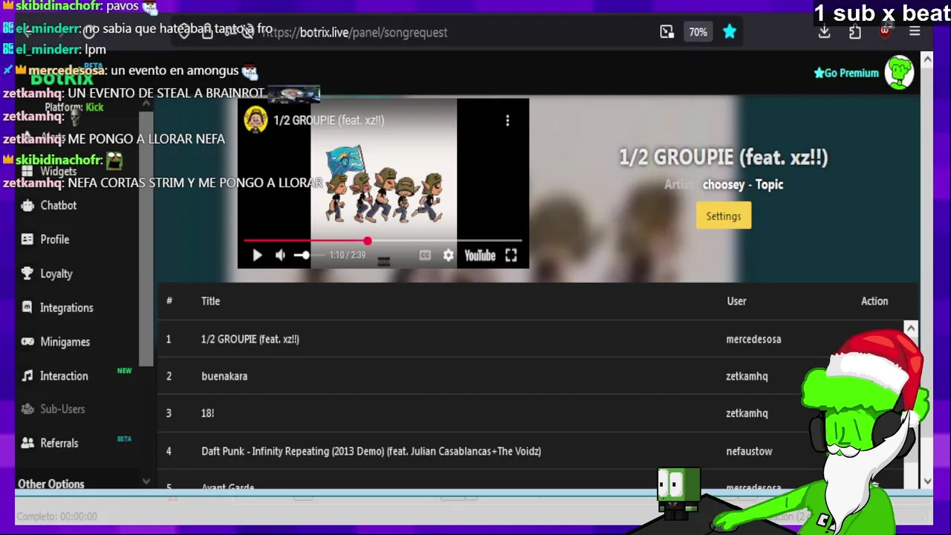Click the sidebar scroll down arrow
This screenshot has height=535, width=951.
click(146, 481)
